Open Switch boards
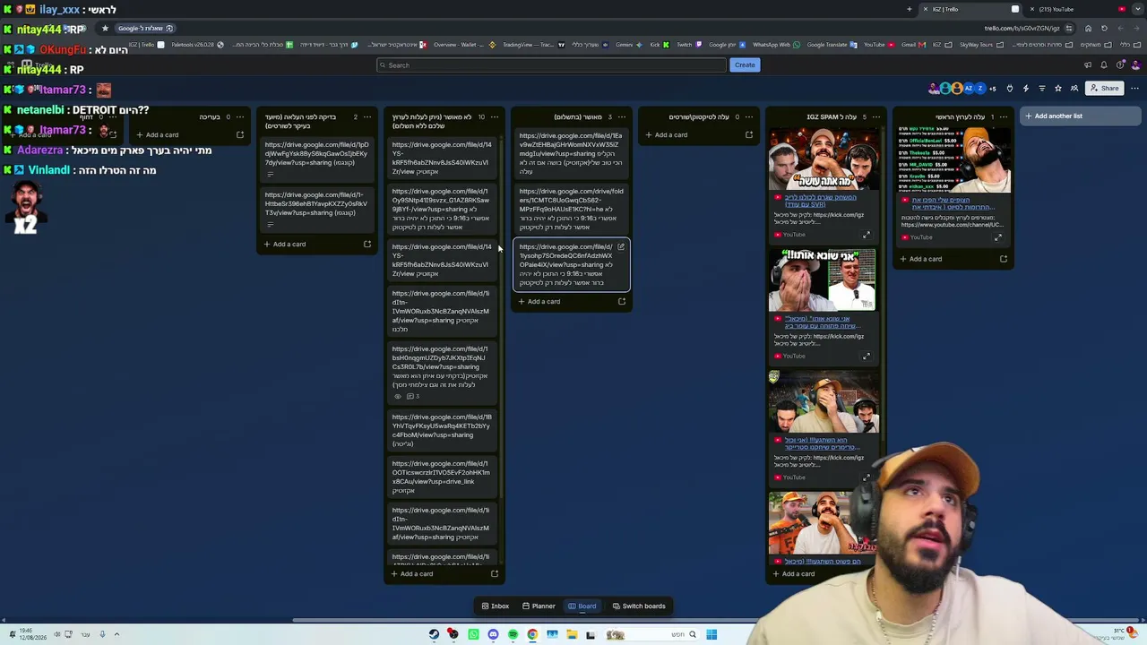The height and width of the screenshot is (645, 1147). pos(639,606)
